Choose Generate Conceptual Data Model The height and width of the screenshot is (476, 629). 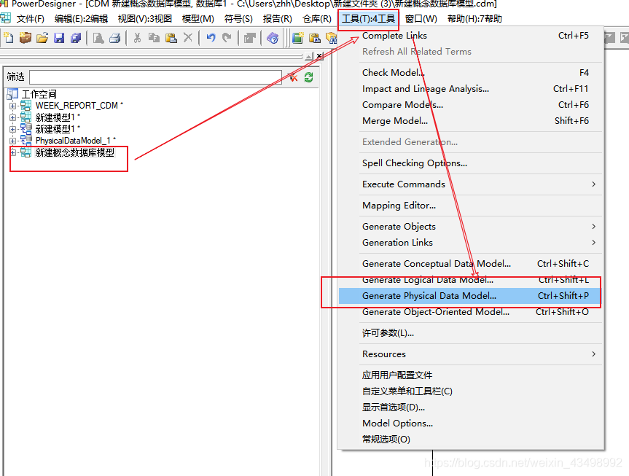coord(469,264)
